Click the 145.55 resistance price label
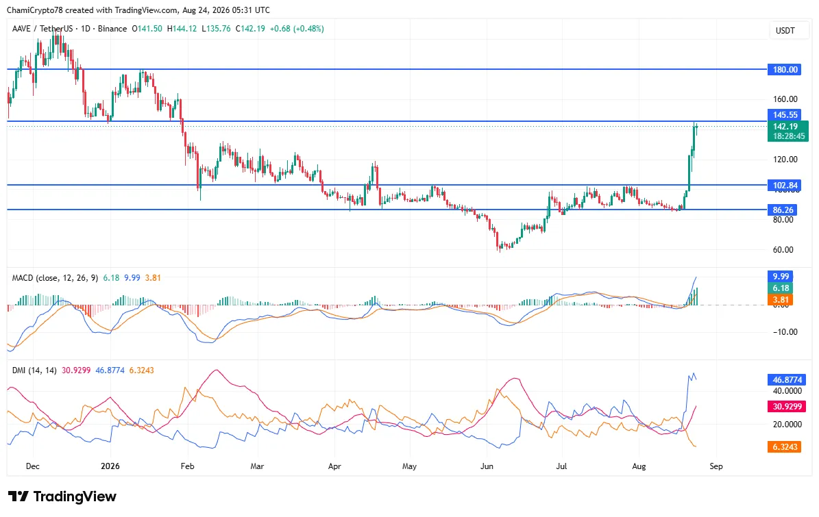819x517 pixels. 784,115
